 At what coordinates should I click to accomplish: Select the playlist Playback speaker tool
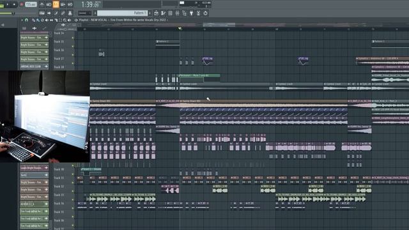tap(69, 20)
